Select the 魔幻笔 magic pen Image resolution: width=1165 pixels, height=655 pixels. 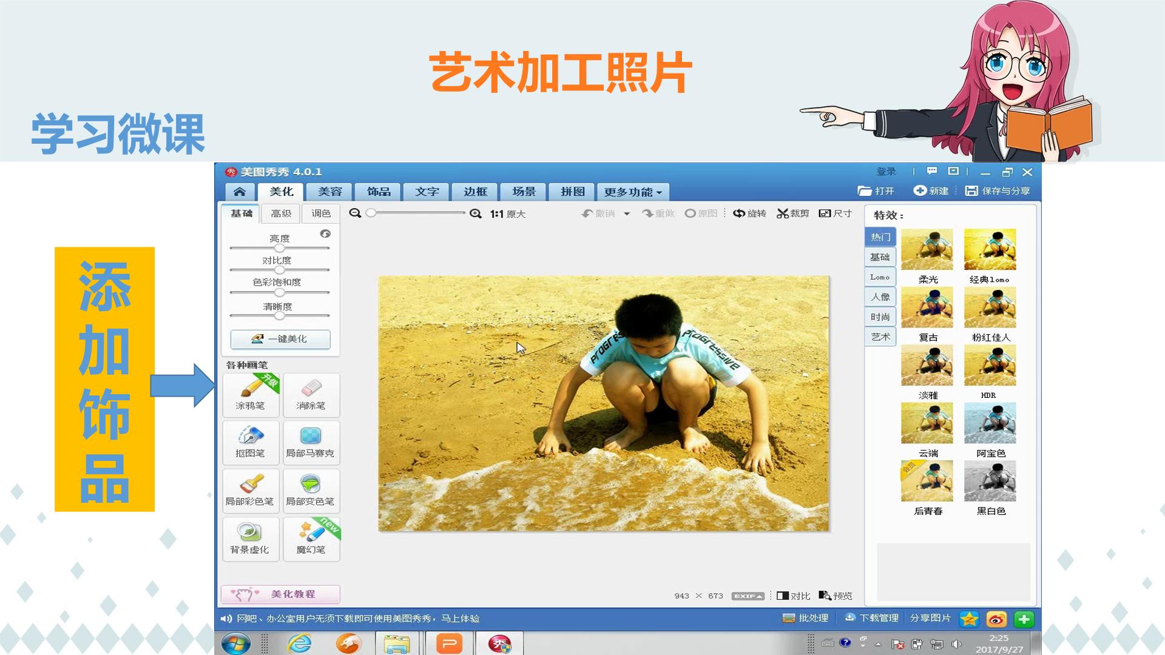[311, 539]
